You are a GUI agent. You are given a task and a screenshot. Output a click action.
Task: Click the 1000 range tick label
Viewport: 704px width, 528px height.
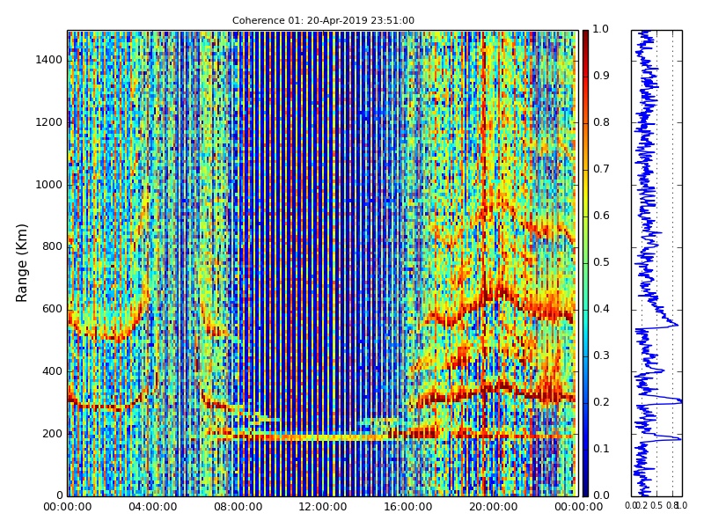tap(48, 185)
